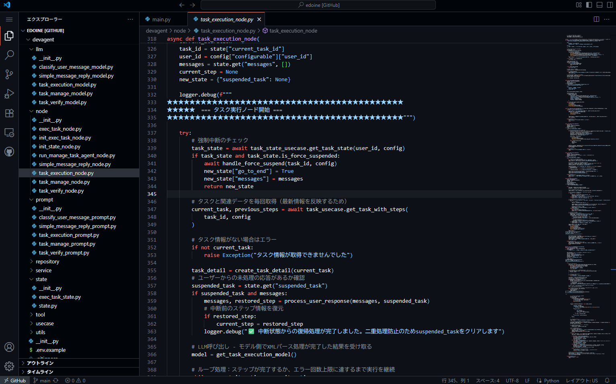Toggle the bottom panel layout button
This screenshot has height=384, width=616.
[600, 5]
